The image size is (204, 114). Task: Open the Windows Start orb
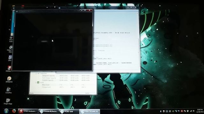click(6, 111)
